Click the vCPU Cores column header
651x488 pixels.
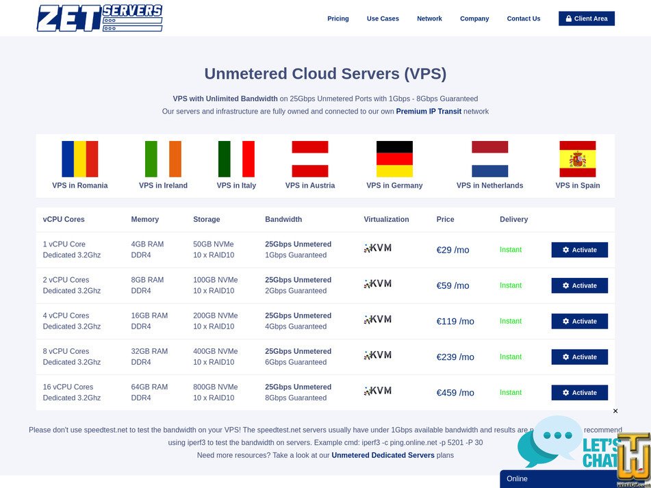point(64,219)
